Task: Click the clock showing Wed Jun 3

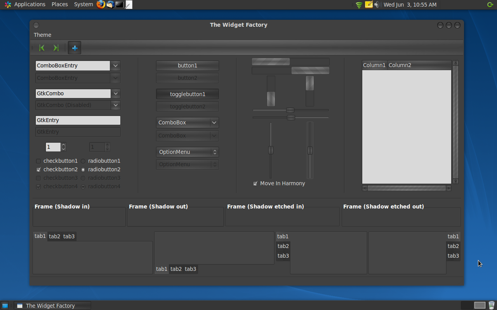Action: 410,5
